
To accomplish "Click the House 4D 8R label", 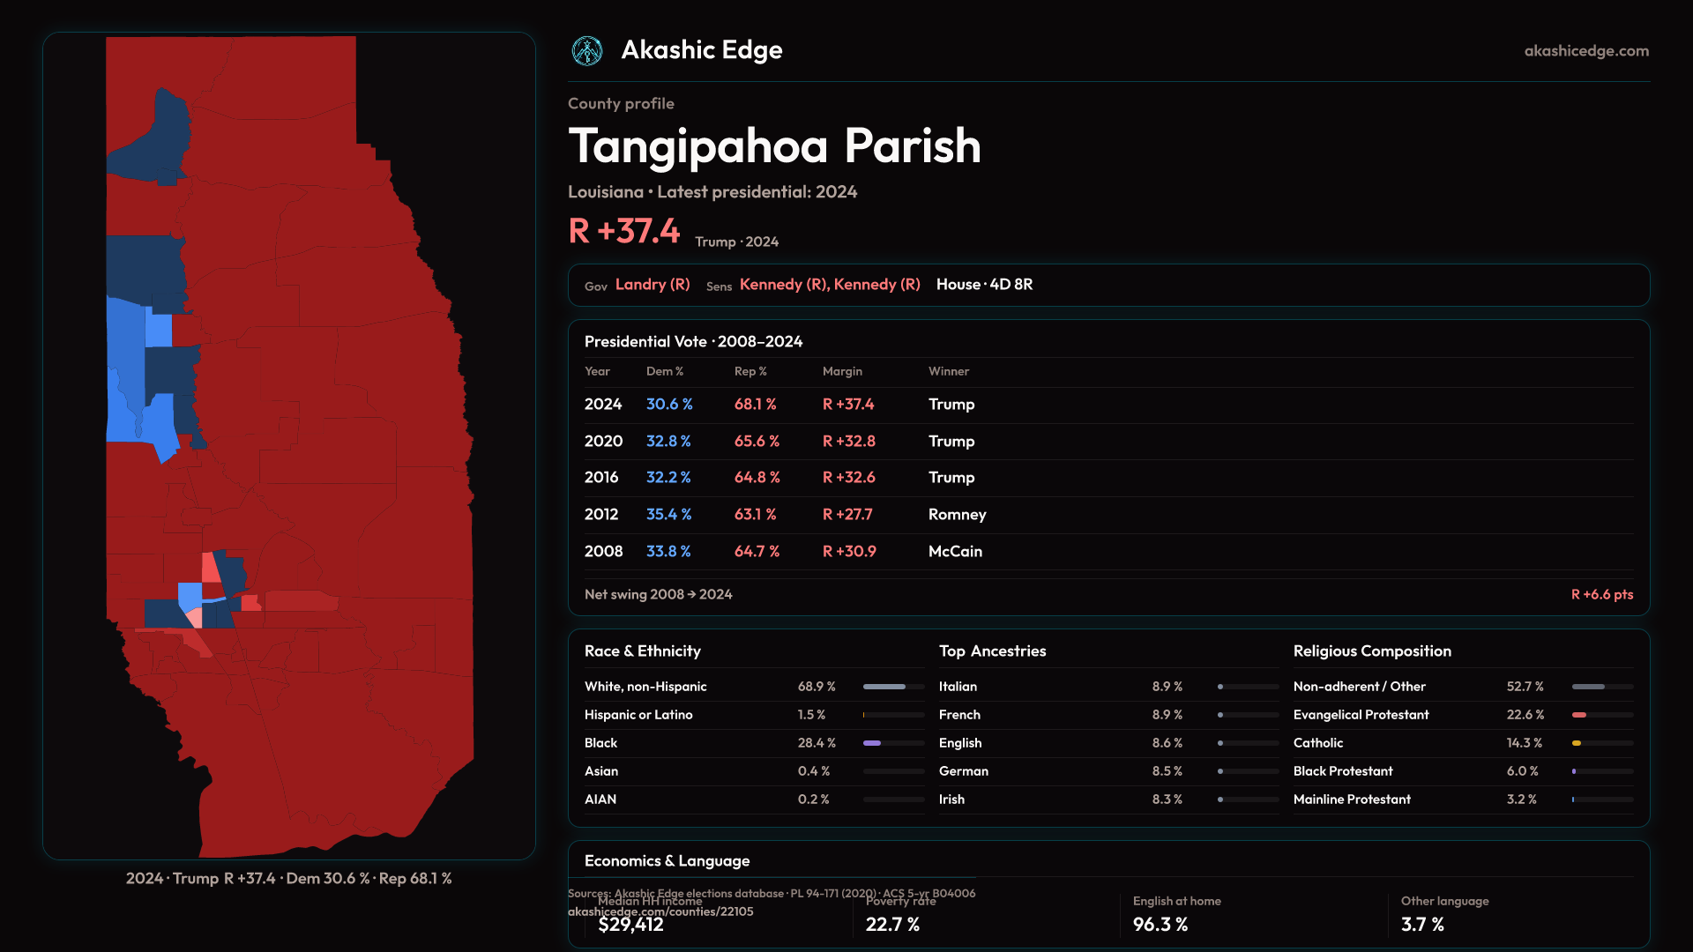I will [x=984, y=285].
